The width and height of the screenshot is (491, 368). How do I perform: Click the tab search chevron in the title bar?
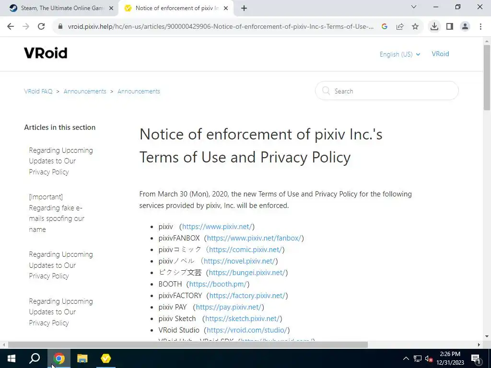414,7
